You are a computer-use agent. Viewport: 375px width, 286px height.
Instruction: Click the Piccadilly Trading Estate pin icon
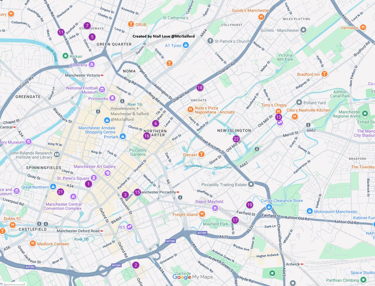point(251,185)
